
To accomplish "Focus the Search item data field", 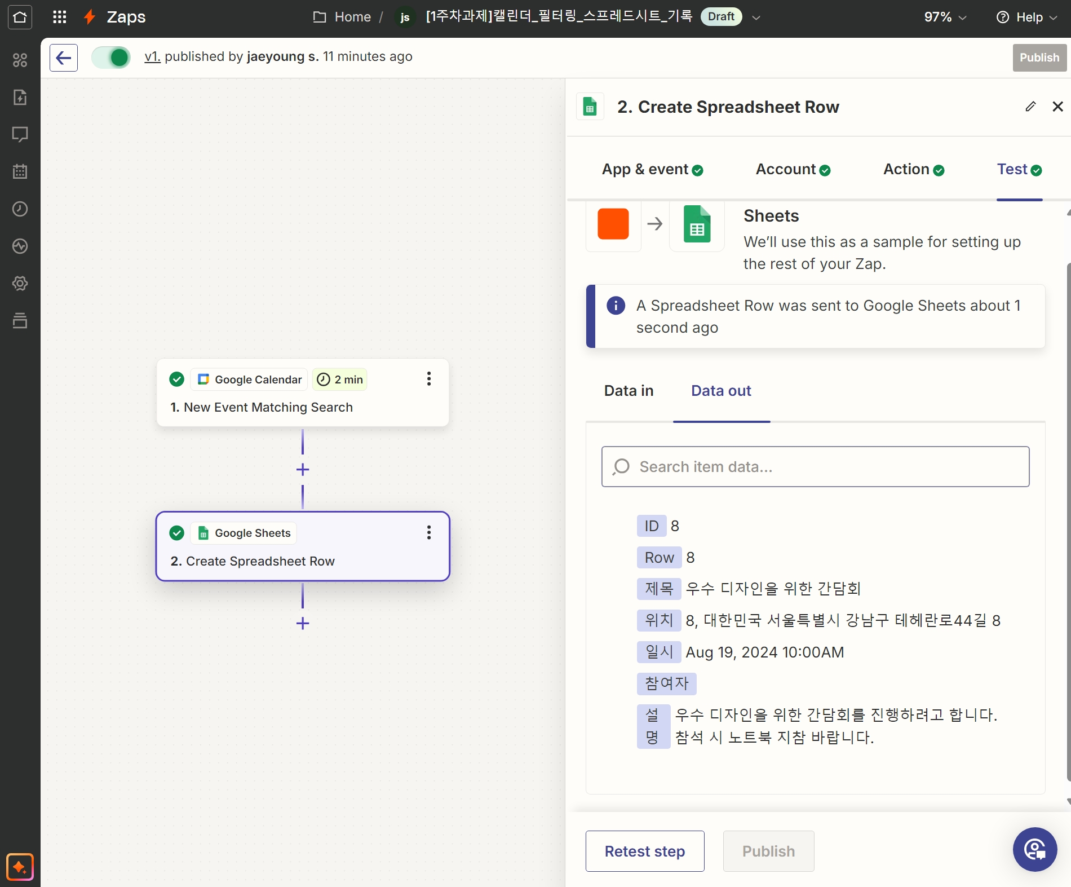I will point(815,467).
